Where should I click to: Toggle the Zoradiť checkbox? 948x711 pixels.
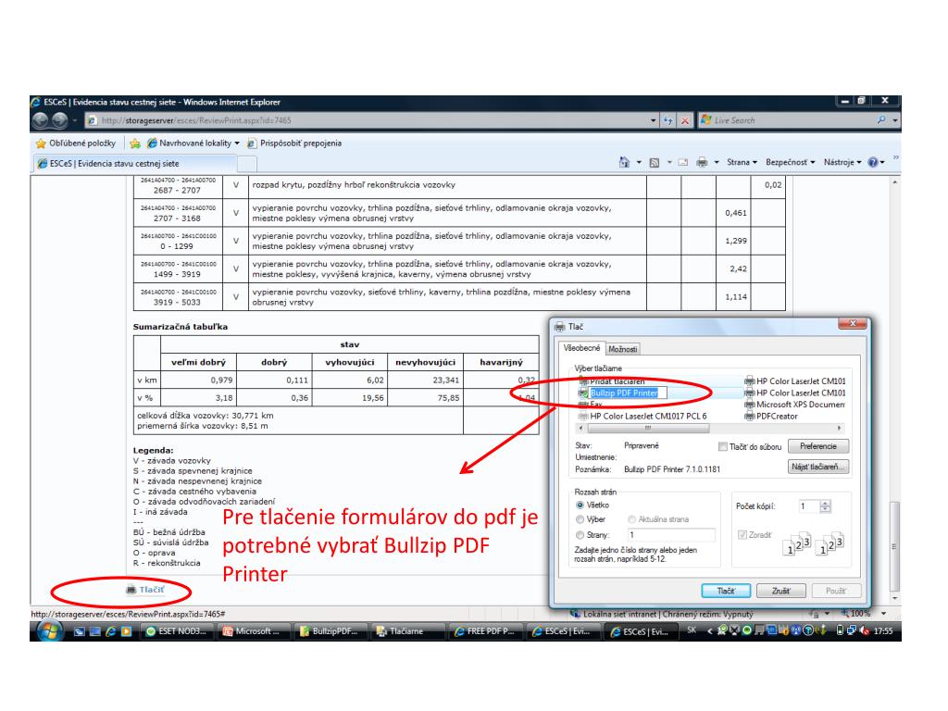pyautogui.click(x=742, y=535)
